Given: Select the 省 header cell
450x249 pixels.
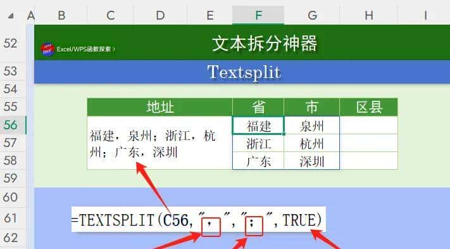Looking at the screenshot, I should point(258,107).
